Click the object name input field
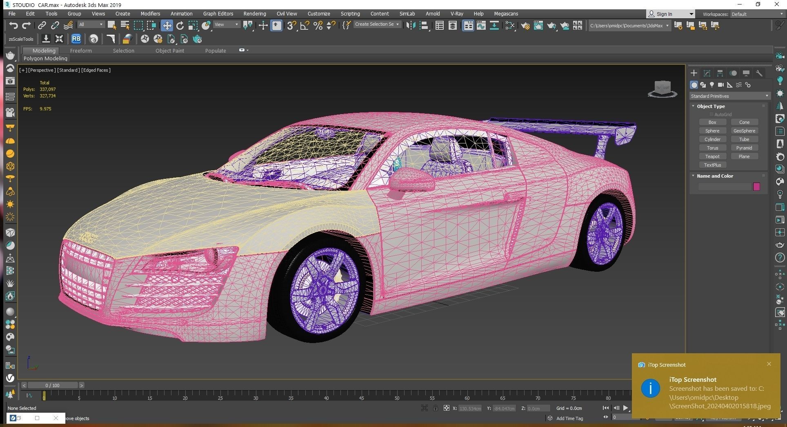Viewport: 787px width, 427px height. coord(725,187)
